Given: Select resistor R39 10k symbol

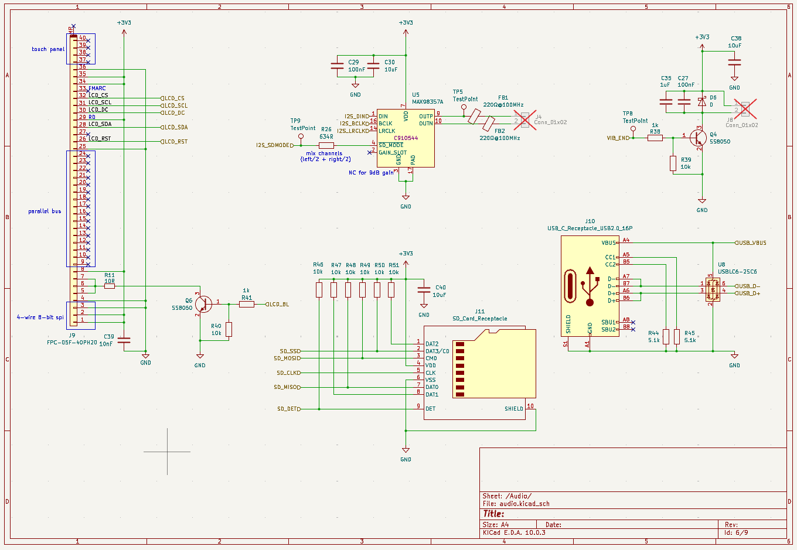Looking at the screenshot, I should click(x=673, y=163).
